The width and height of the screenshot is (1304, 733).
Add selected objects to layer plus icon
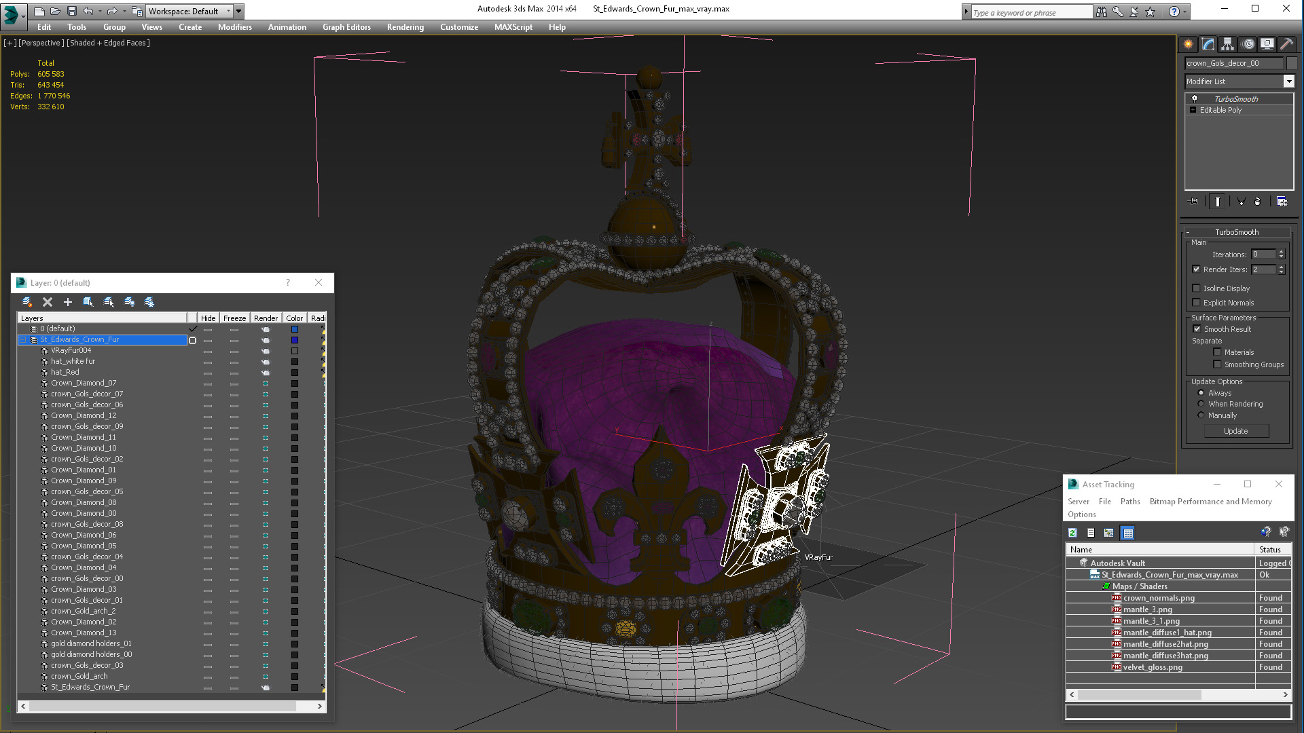click(68, 302)
